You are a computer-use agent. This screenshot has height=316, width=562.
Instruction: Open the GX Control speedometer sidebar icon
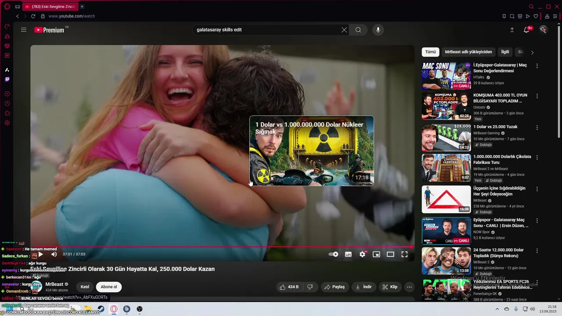[7, 26]
